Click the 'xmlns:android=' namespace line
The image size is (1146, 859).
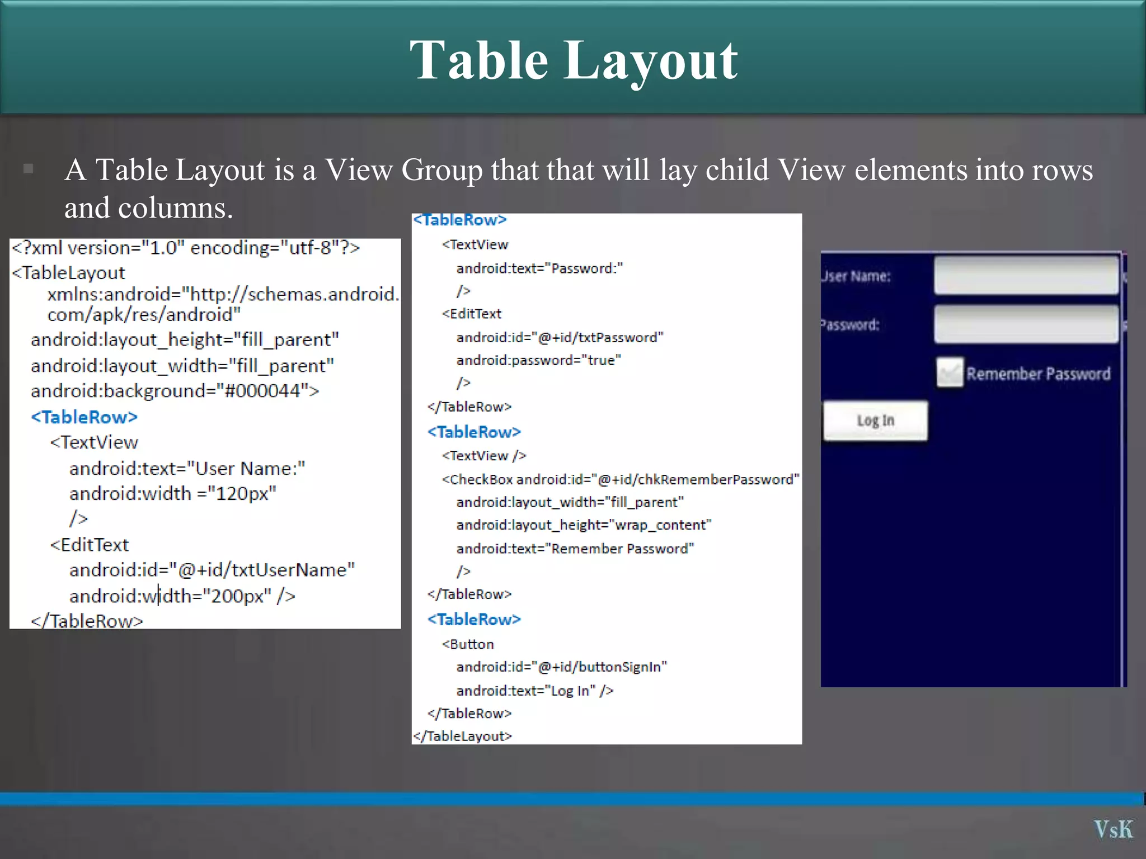click(x=223, y=294)
